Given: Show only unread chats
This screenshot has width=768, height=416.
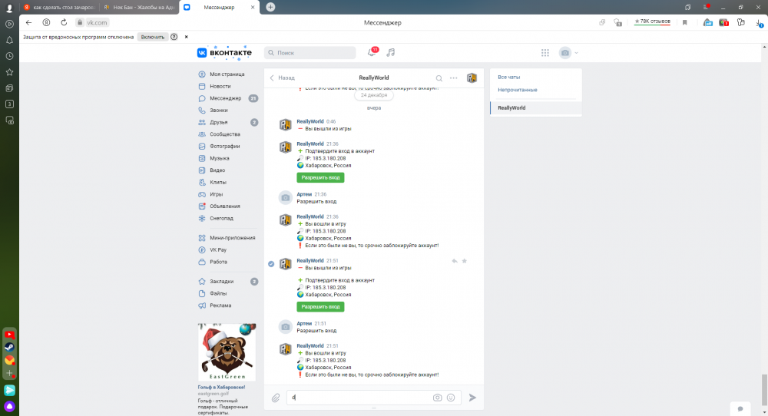Looking at the screenshot, I should point(517,90).
